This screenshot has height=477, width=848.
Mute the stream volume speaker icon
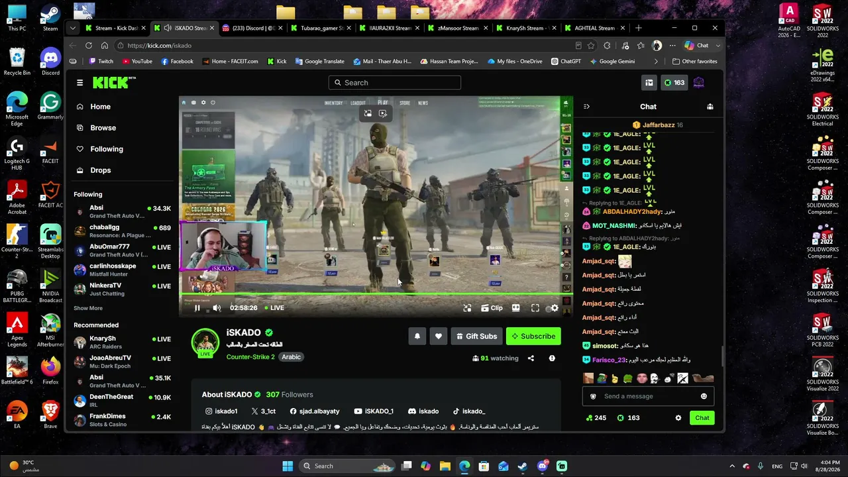pyautogui.click(x=217, y=308)
